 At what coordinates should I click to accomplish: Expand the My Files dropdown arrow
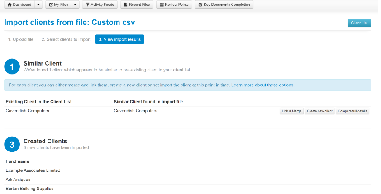pyautogui.click(x=75, y=5)
